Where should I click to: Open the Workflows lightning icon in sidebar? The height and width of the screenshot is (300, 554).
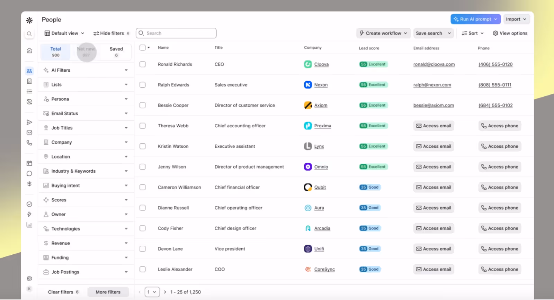coord(29,215)
